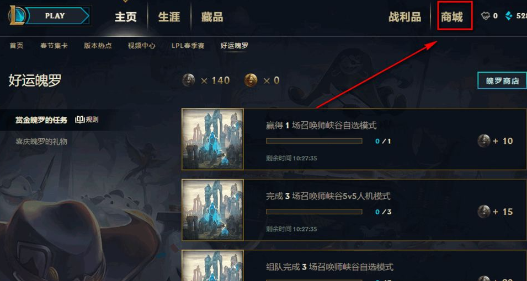
Task: Open the rules book icon (规则)
Action: point(79,120)
